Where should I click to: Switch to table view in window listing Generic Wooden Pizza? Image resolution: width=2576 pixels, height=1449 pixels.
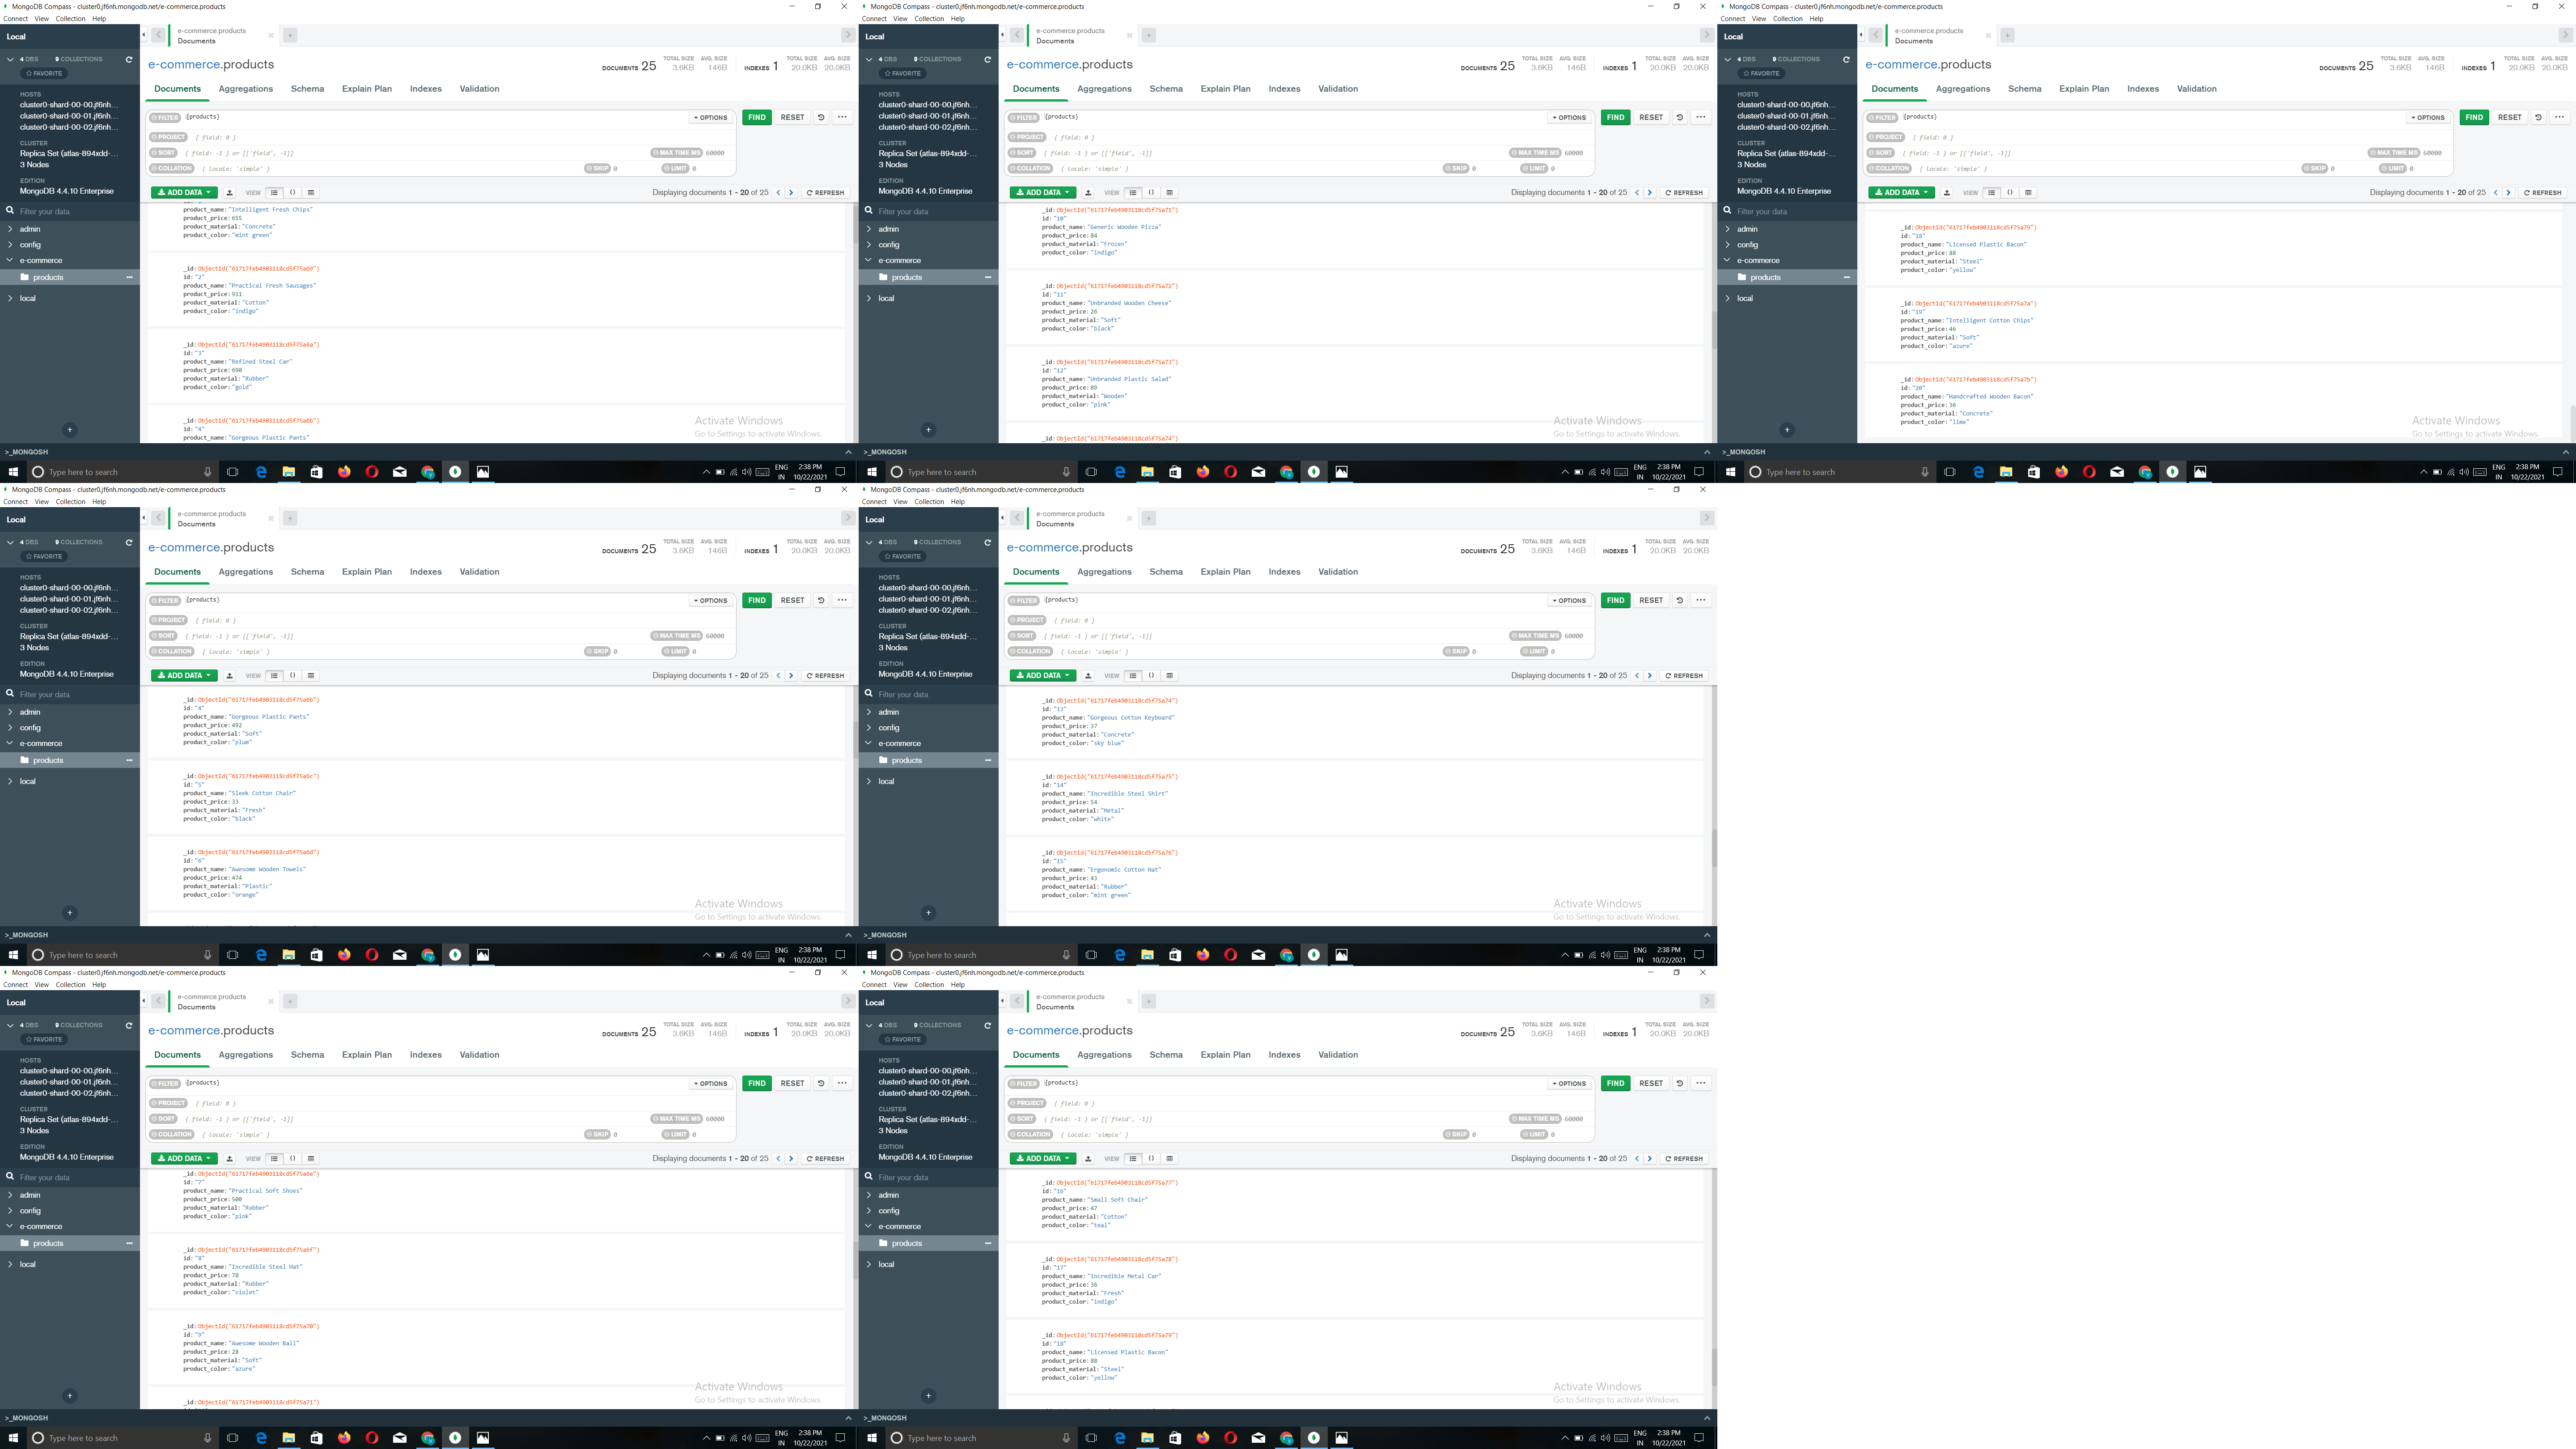click(1169, 193)
